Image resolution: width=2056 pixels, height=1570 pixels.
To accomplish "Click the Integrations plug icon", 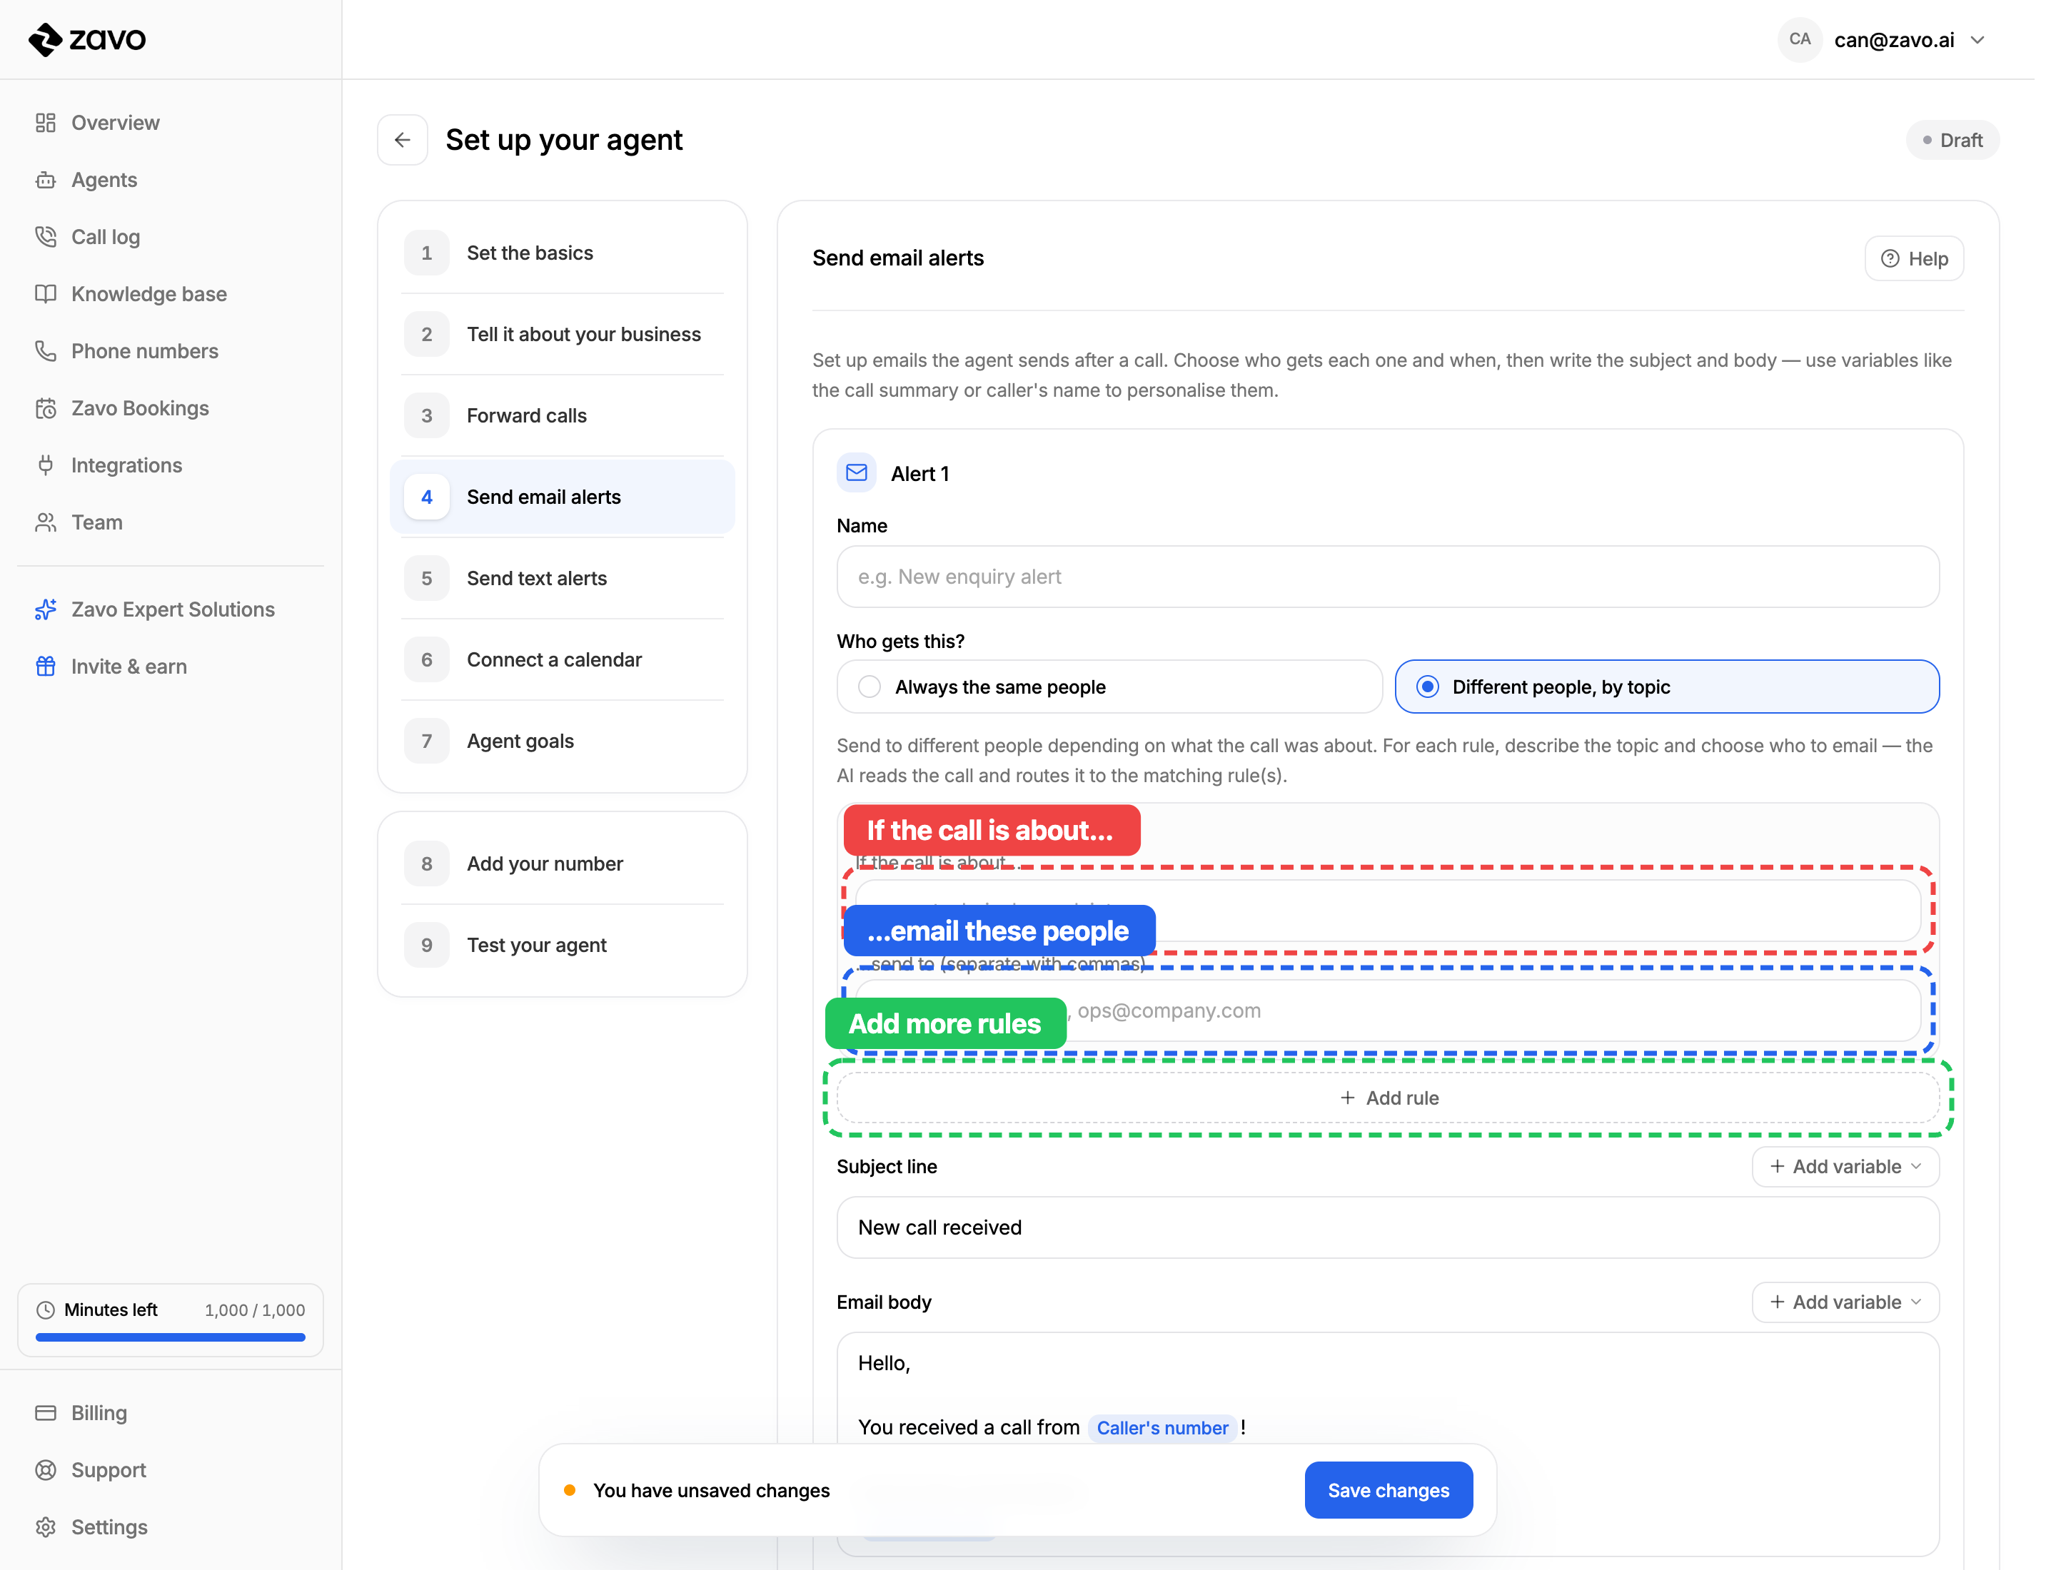I will coord(45,465).
